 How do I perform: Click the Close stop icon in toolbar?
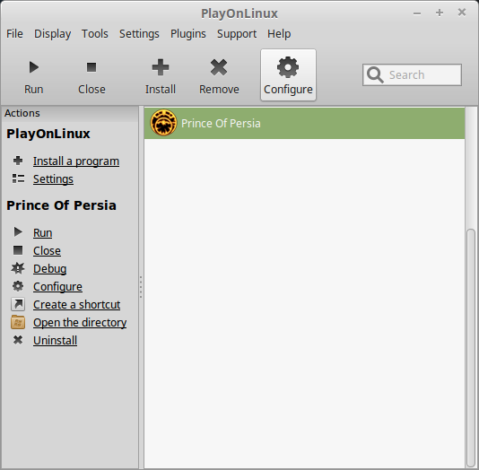[x=91, y=67]
